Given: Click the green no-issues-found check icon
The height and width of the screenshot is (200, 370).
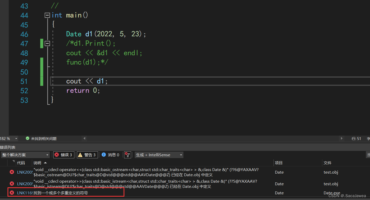Looking at the screenshot, I should [27, 139].
